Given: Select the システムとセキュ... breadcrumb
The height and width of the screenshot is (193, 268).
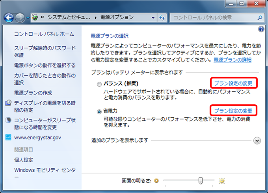Looking at the screenshot, I should [69, 17].
